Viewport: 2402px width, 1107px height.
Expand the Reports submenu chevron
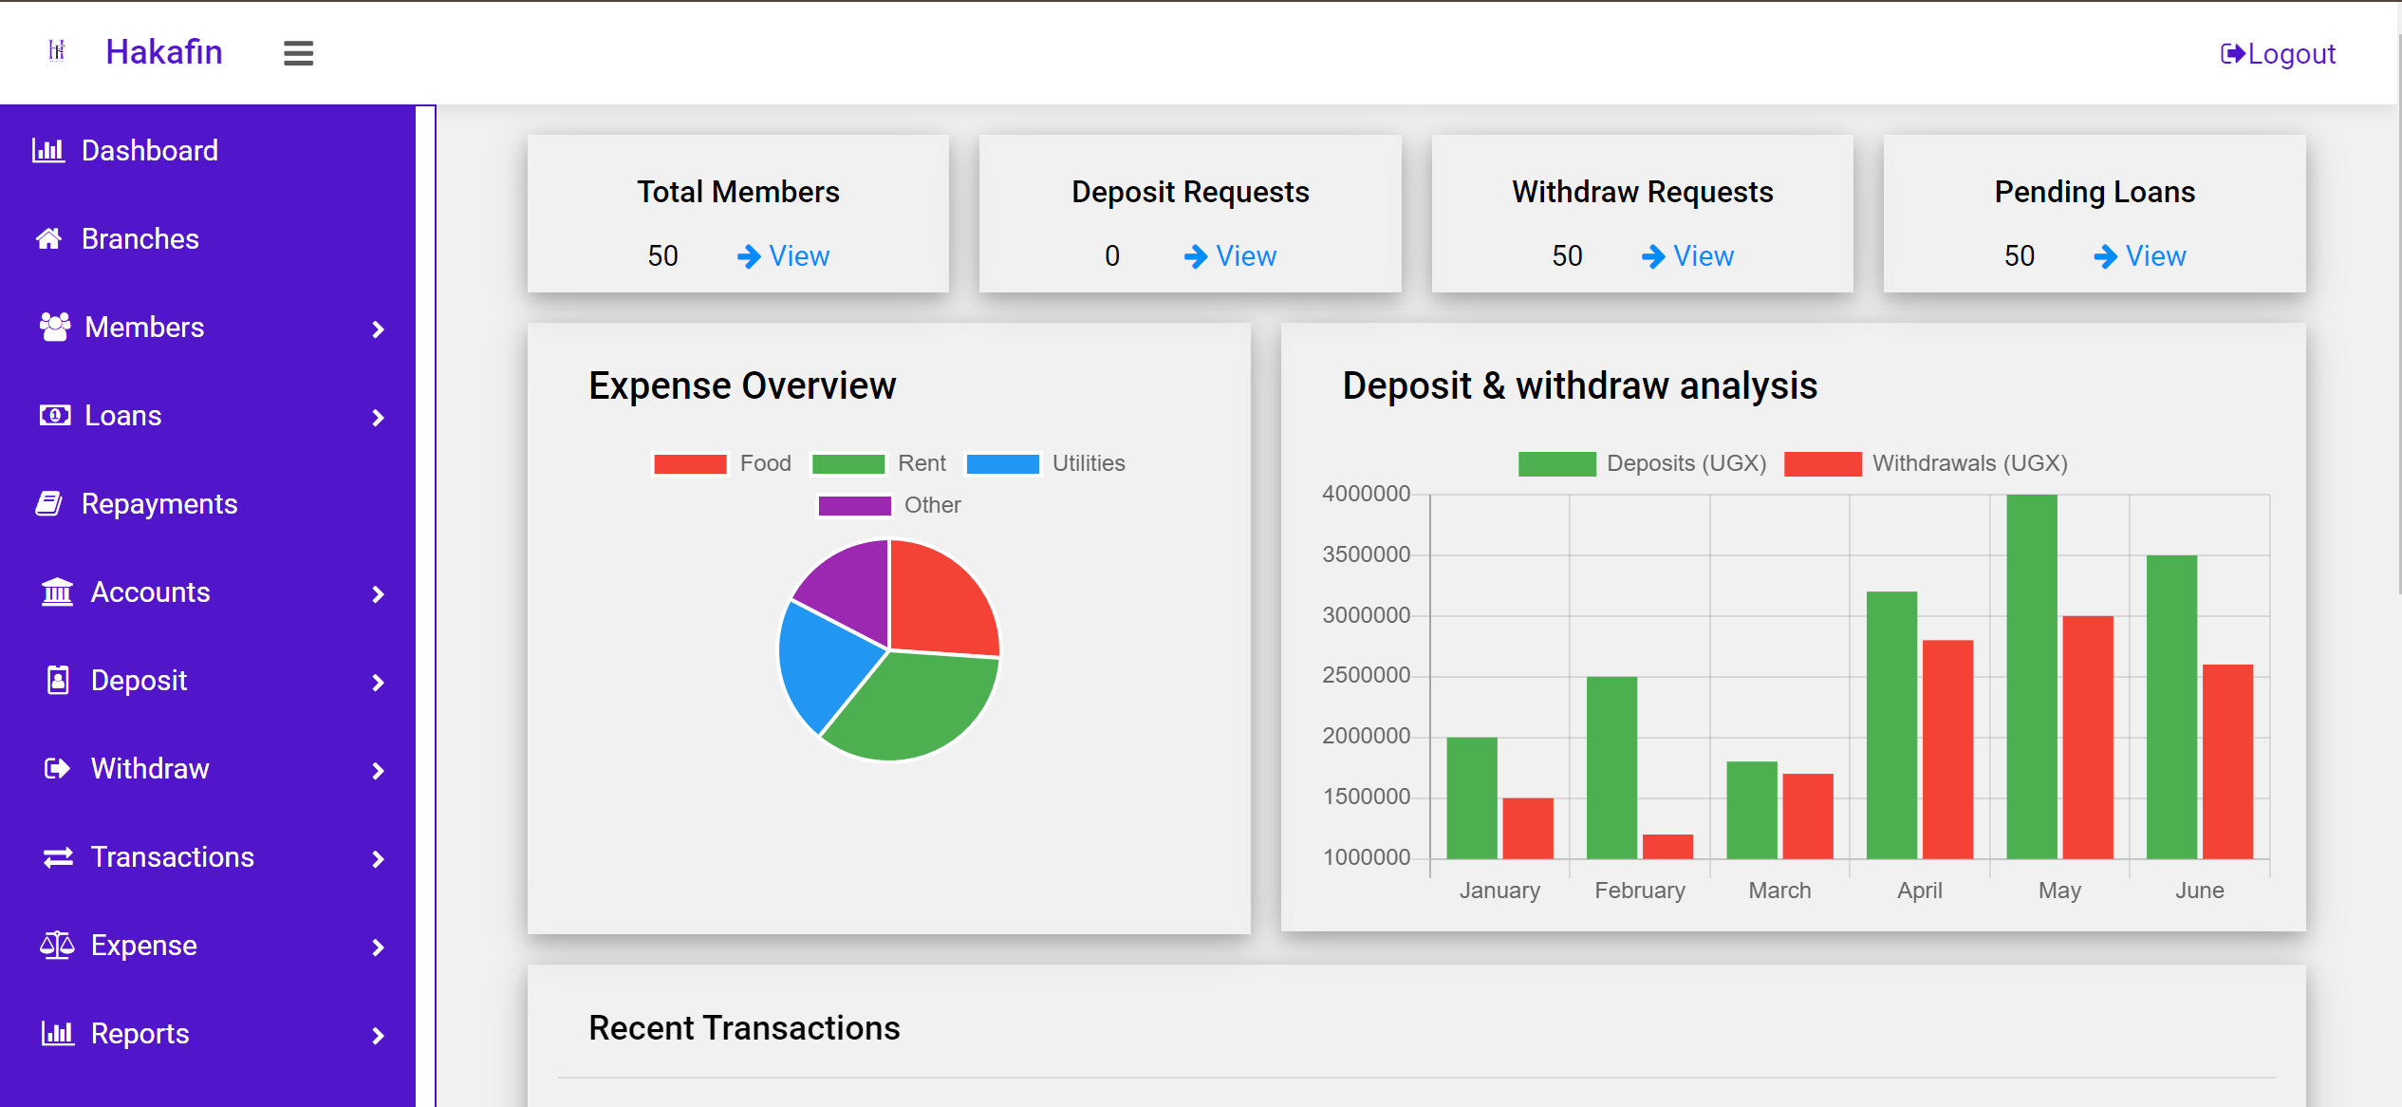[x=379, y=1036]
